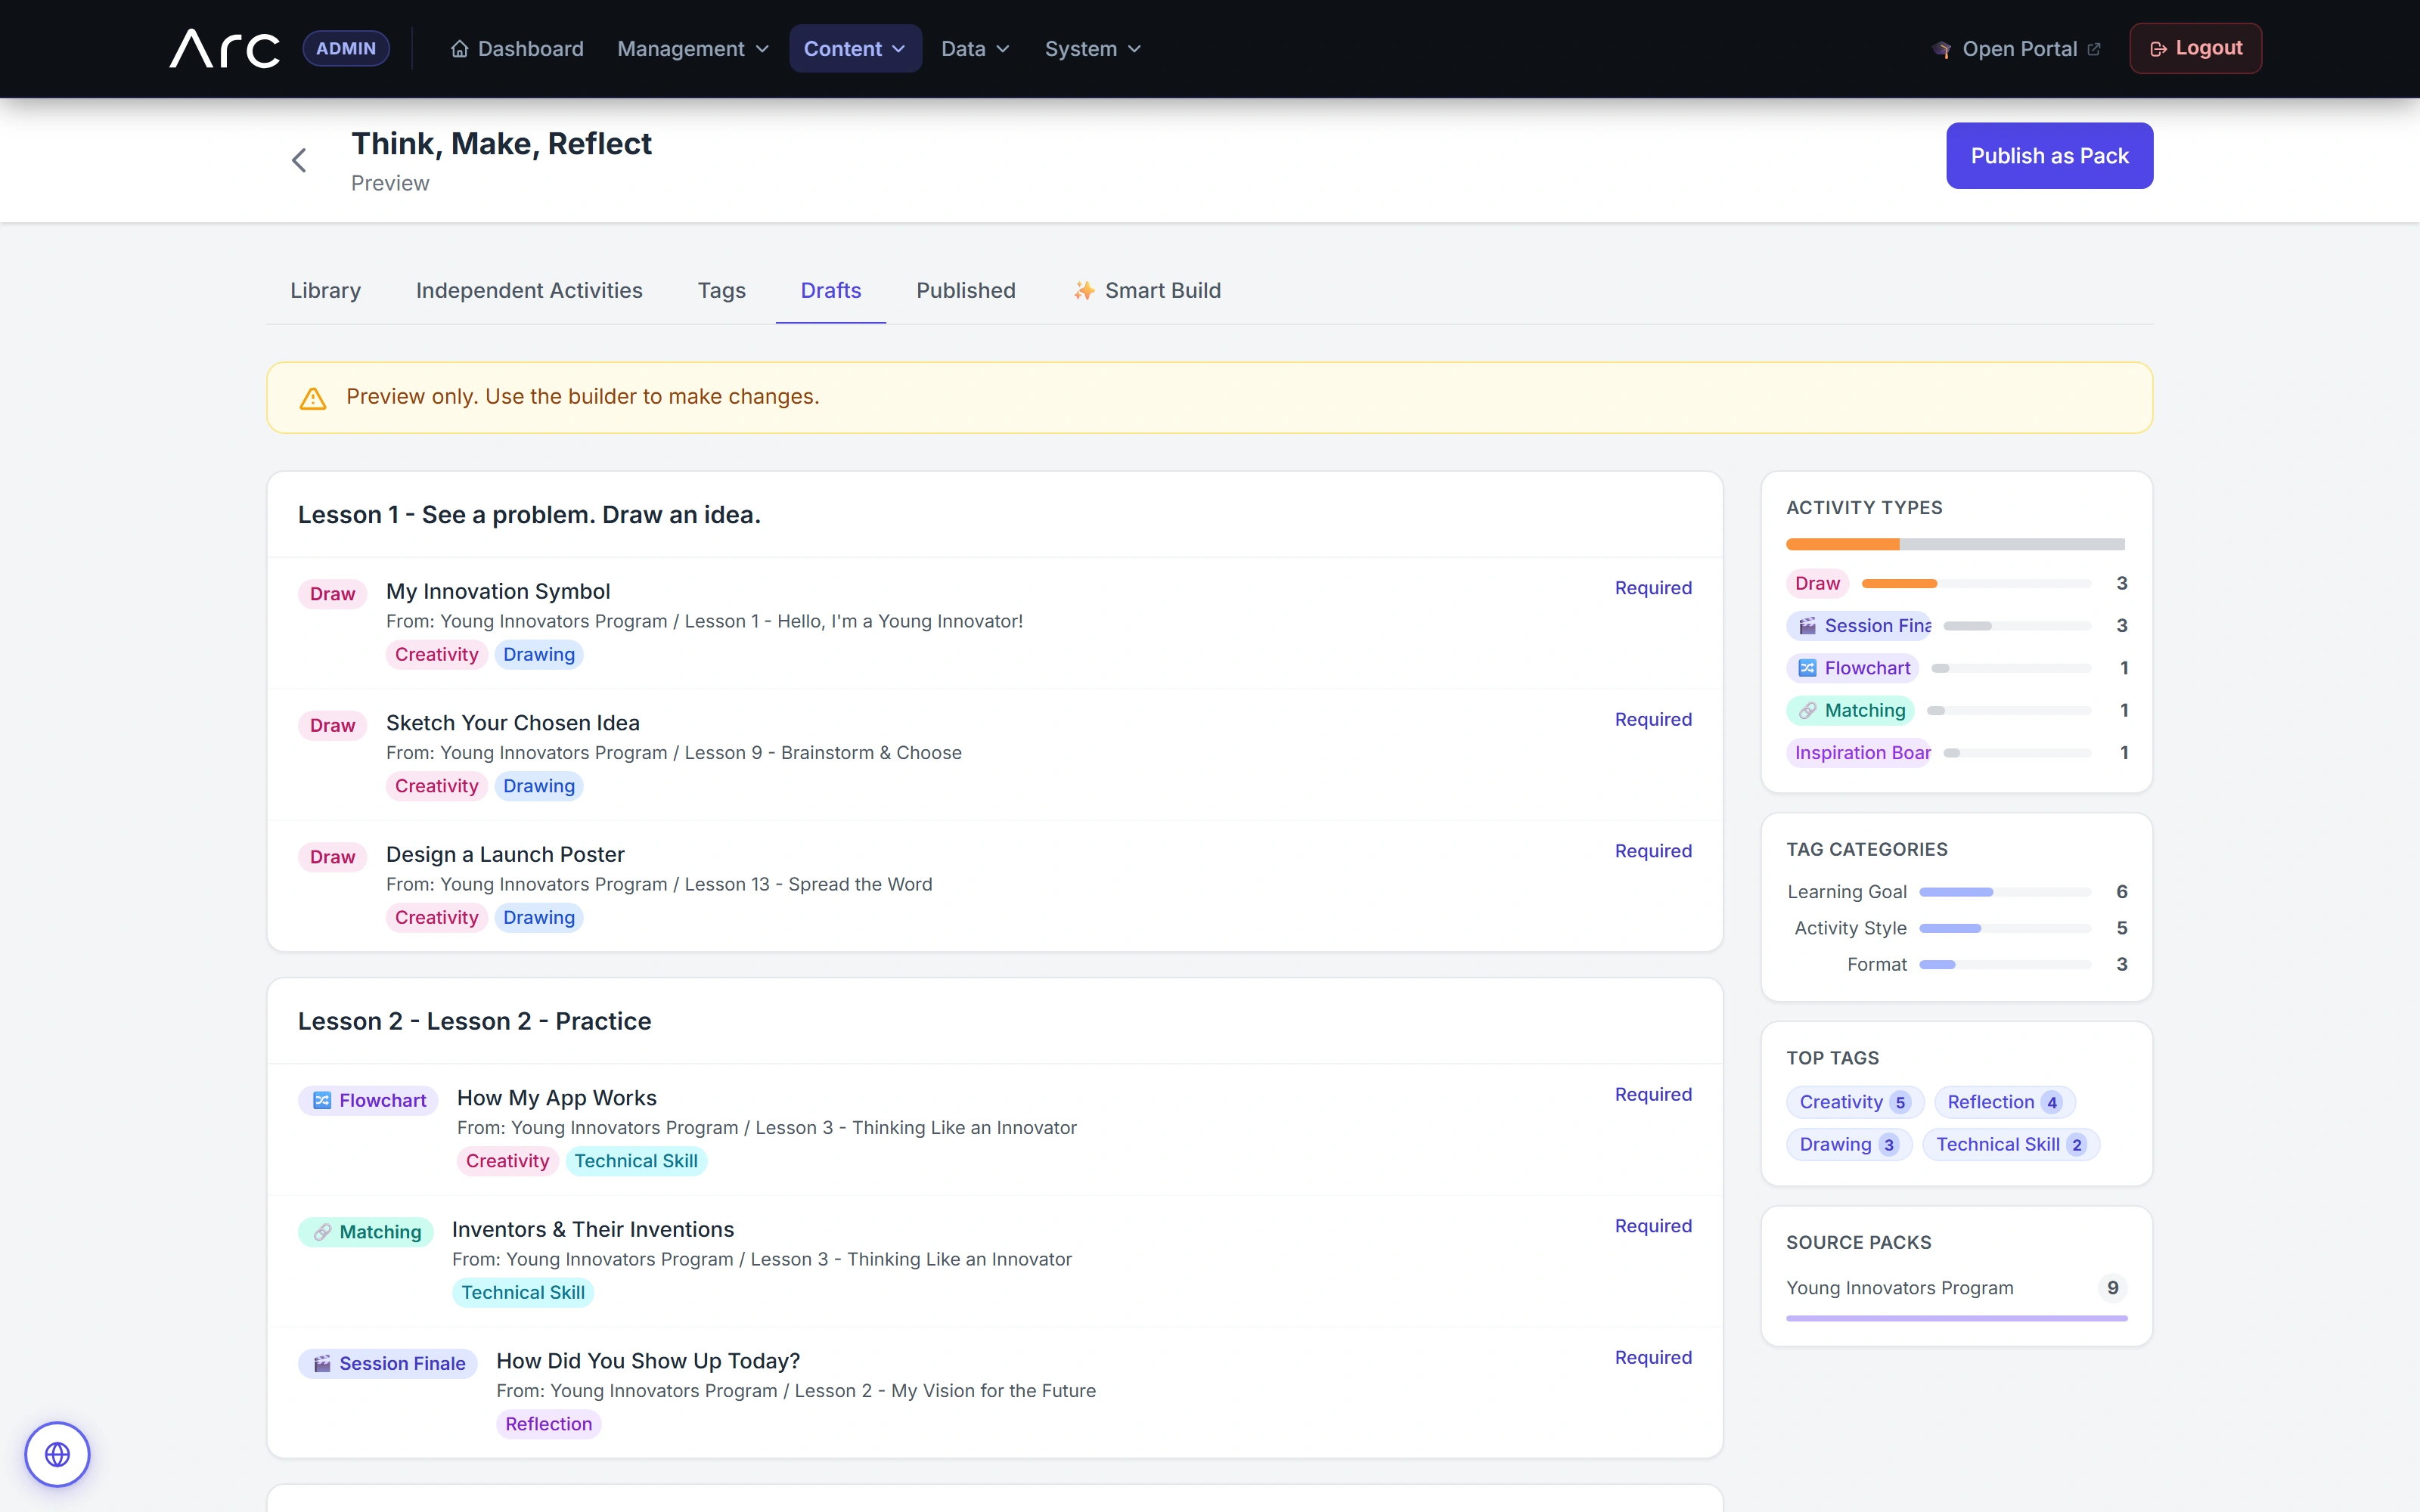Screen dimensions: 2420x1512
Task: Click the Technical Skill tag under How My App Works
Action: click(x=636, y=1161)
